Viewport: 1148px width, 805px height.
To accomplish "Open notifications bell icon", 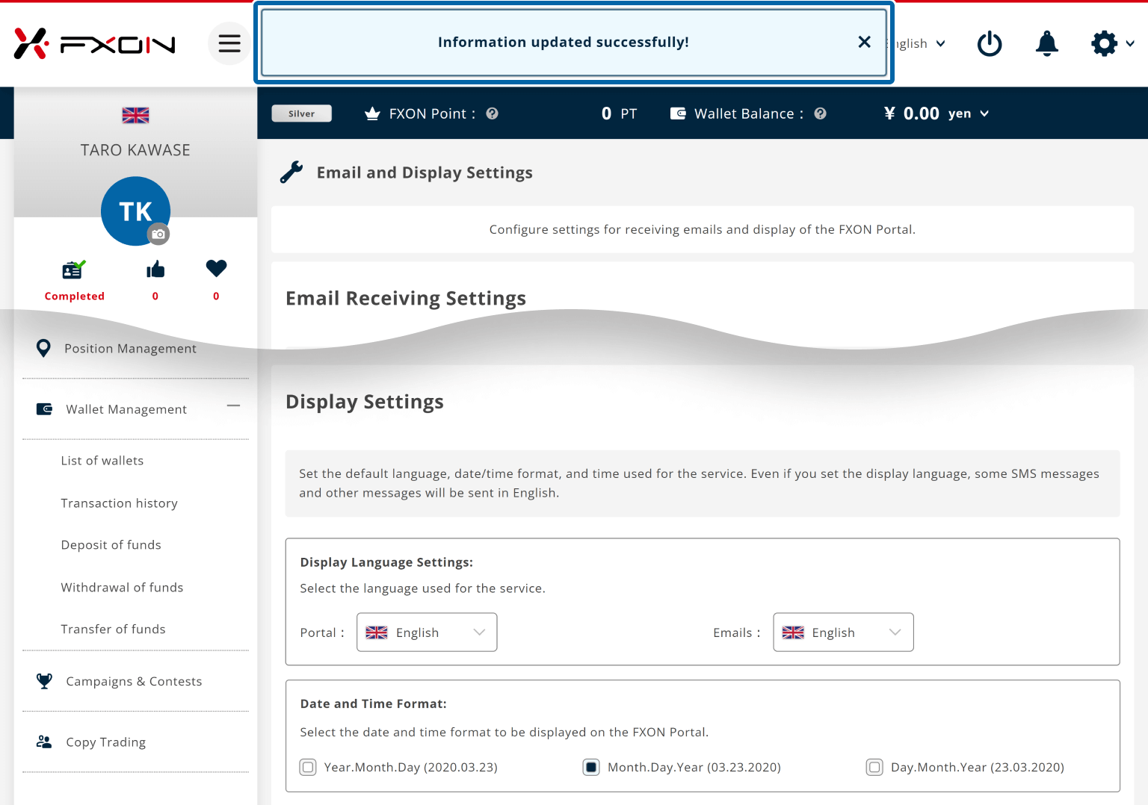I will pyautogui.click(x=1046, y=43).
